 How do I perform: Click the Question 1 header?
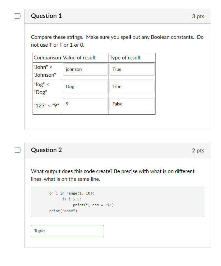pos(46,16)
